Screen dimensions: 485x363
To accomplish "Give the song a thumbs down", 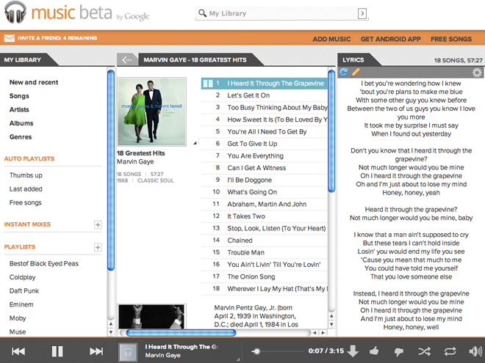I will [399, 352].
